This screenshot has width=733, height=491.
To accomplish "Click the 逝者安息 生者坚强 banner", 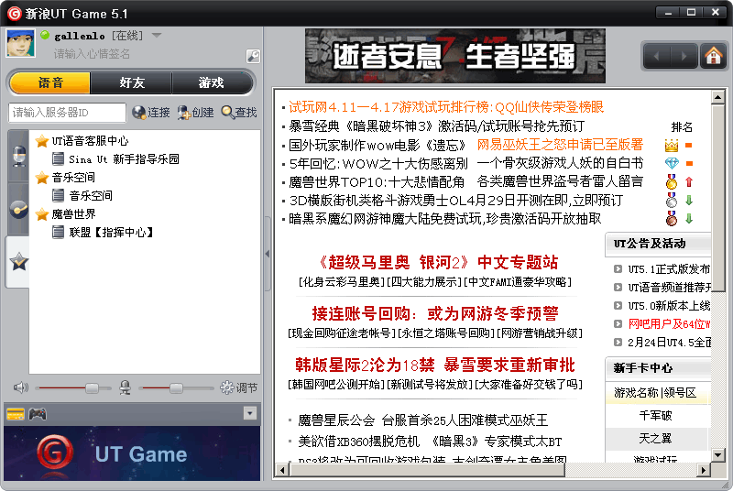I will tap(454, 56).
